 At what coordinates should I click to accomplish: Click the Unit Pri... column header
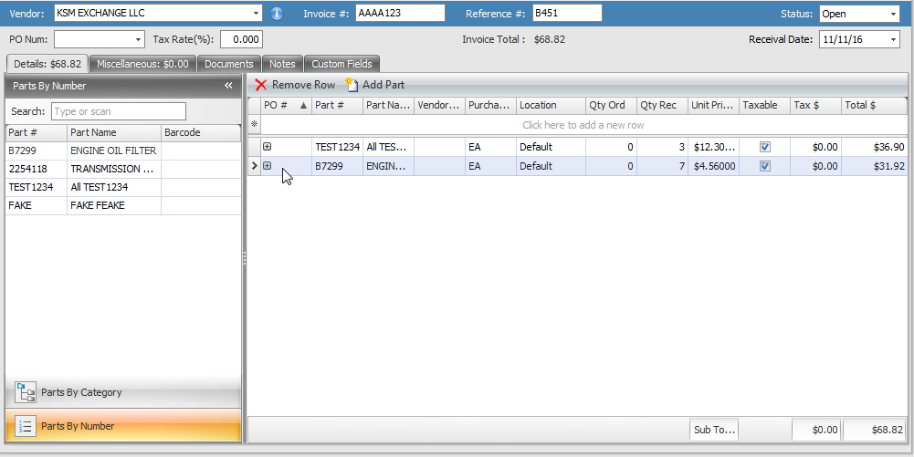713,106
